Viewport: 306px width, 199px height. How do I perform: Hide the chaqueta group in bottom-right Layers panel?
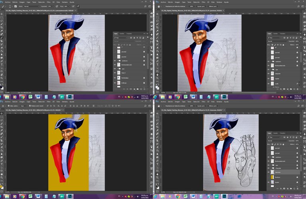tap(268, 168)
